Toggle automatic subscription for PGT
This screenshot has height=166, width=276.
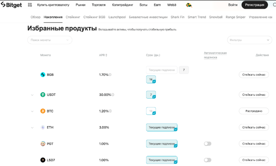coord(208,144)
